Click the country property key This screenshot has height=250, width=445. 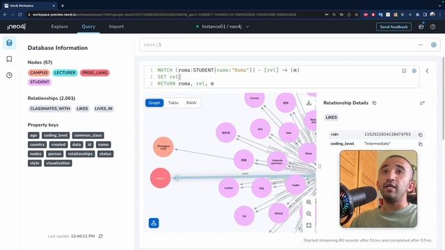[37, 144]
